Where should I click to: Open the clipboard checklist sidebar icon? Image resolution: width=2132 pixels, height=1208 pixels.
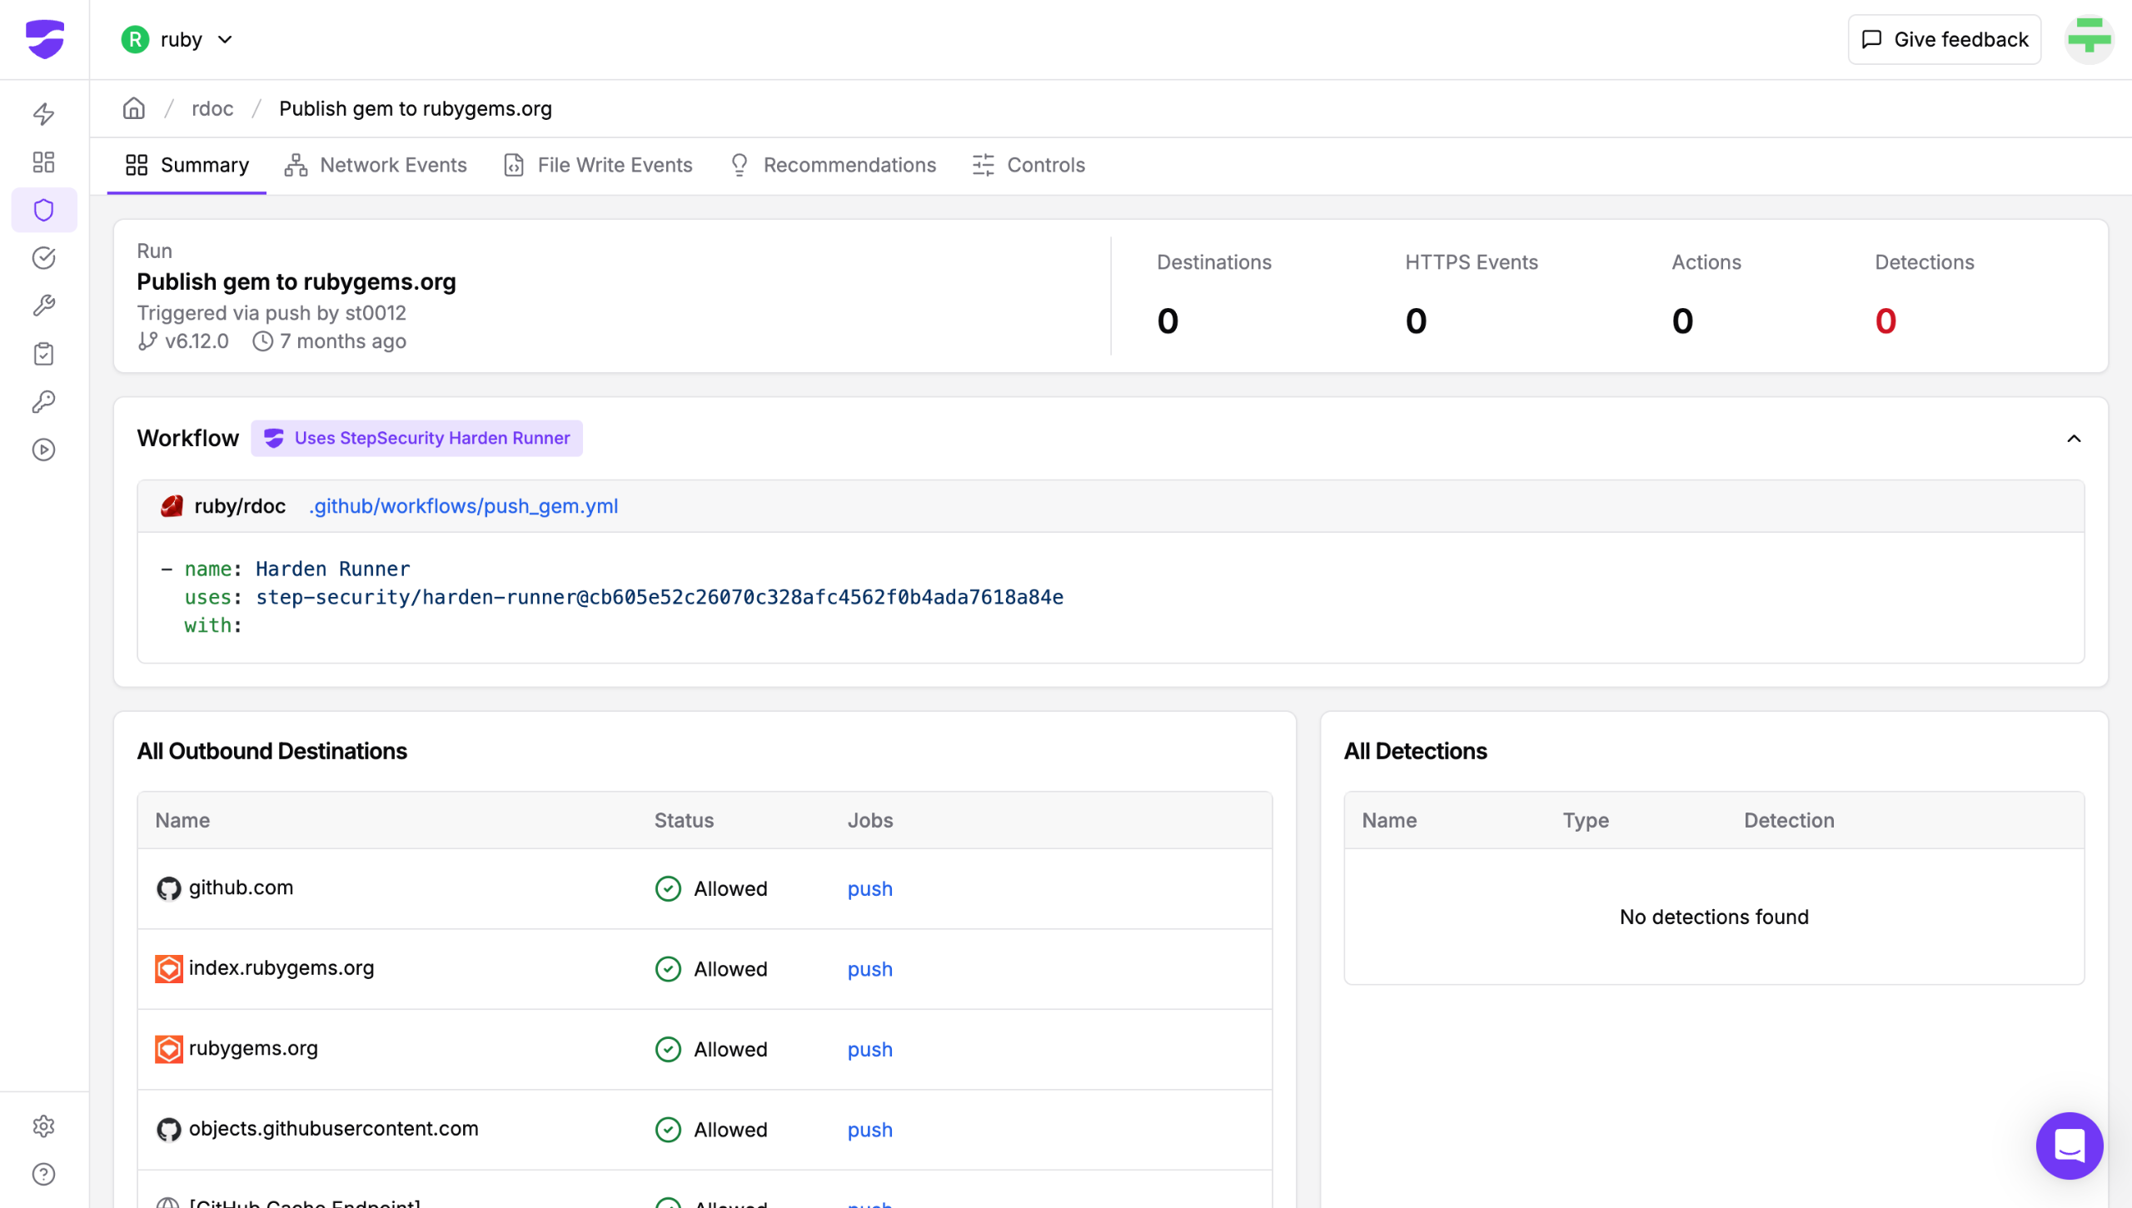43,354
